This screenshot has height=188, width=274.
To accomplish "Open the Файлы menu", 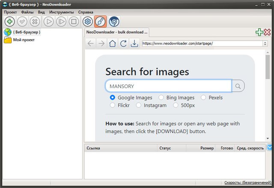I will tap(27, 12).
